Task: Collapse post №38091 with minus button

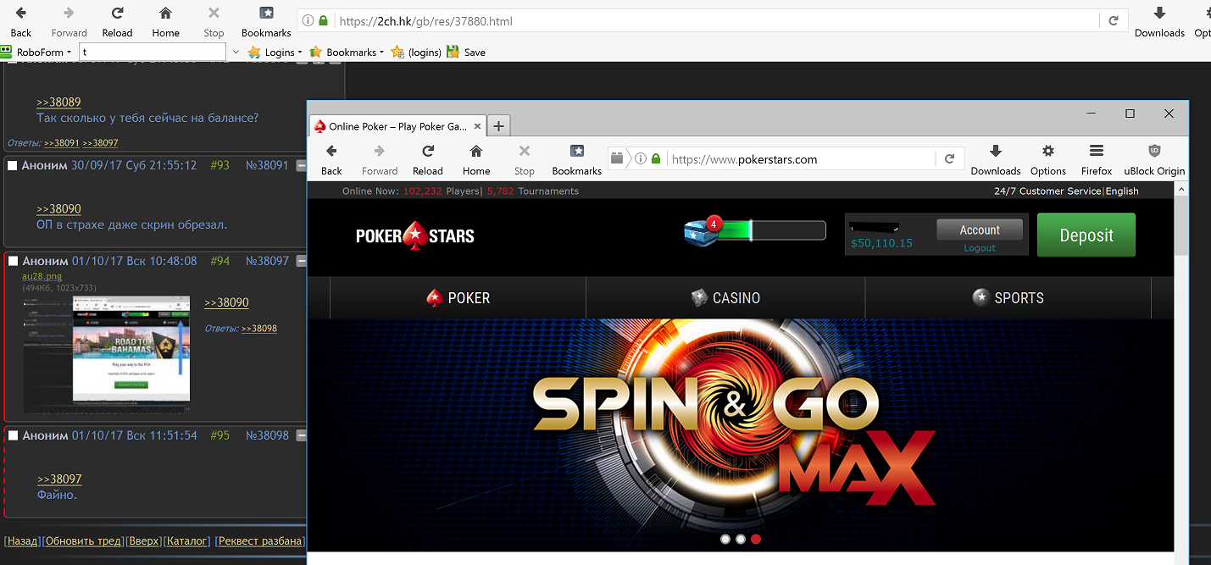Action: pyautogui.click(x=302, y=167)
